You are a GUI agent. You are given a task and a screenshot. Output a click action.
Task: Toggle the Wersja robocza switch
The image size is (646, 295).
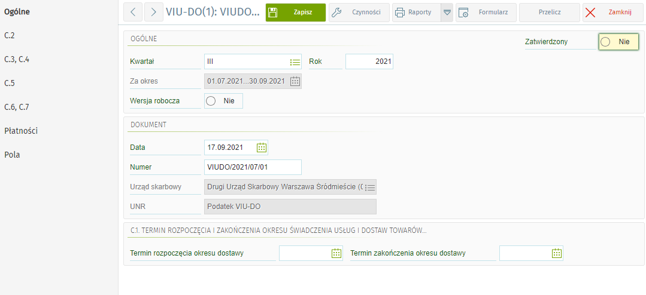coord(224,101)
